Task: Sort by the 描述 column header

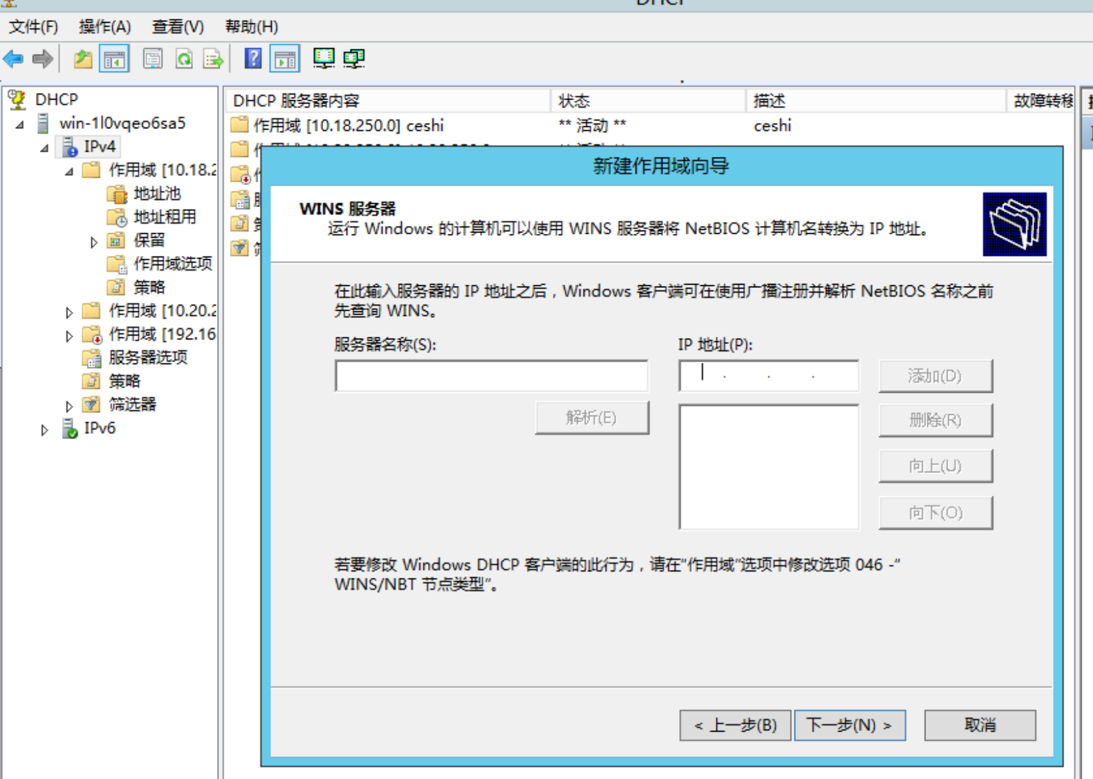Action: (x=875, y=101)
